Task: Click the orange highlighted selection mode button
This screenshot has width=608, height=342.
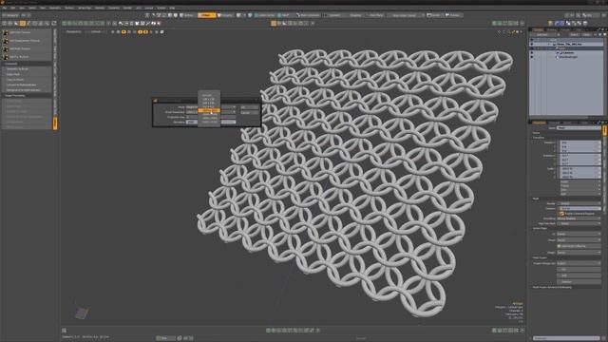Action: 207,15
